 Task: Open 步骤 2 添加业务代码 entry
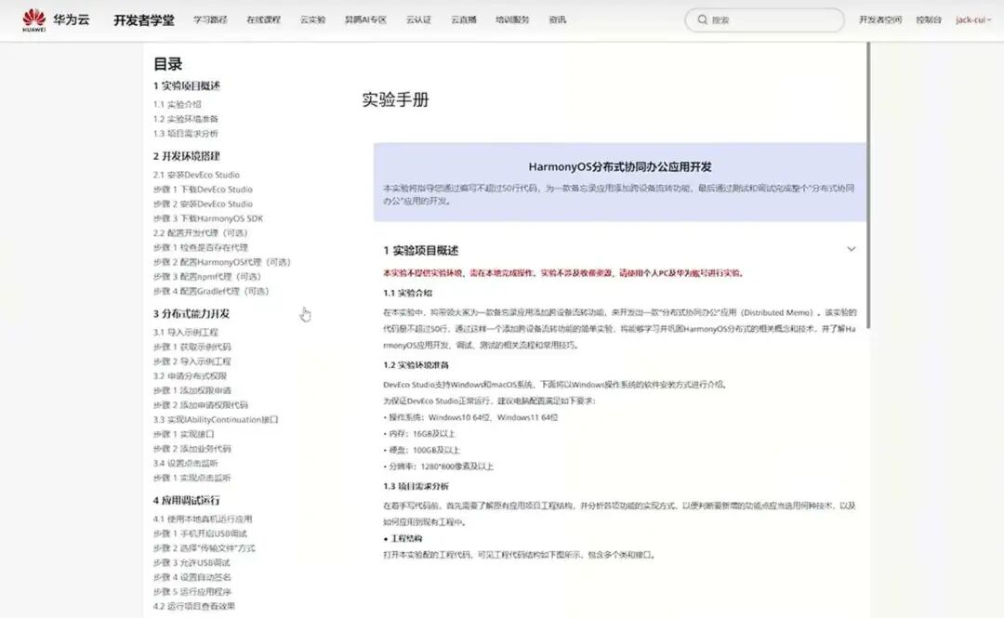click(x=192, y=449)
